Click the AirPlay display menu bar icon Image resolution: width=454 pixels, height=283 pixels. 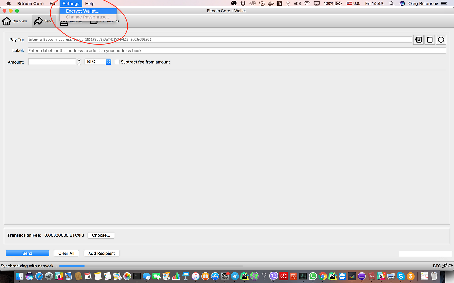[x=317, y=4]
